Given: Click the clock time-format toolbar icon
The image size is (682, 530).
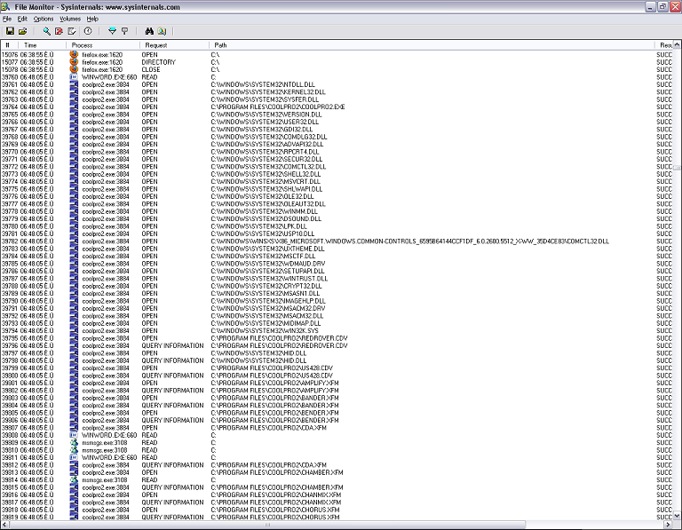Looking at the screenshot, I should click(88, 31).
